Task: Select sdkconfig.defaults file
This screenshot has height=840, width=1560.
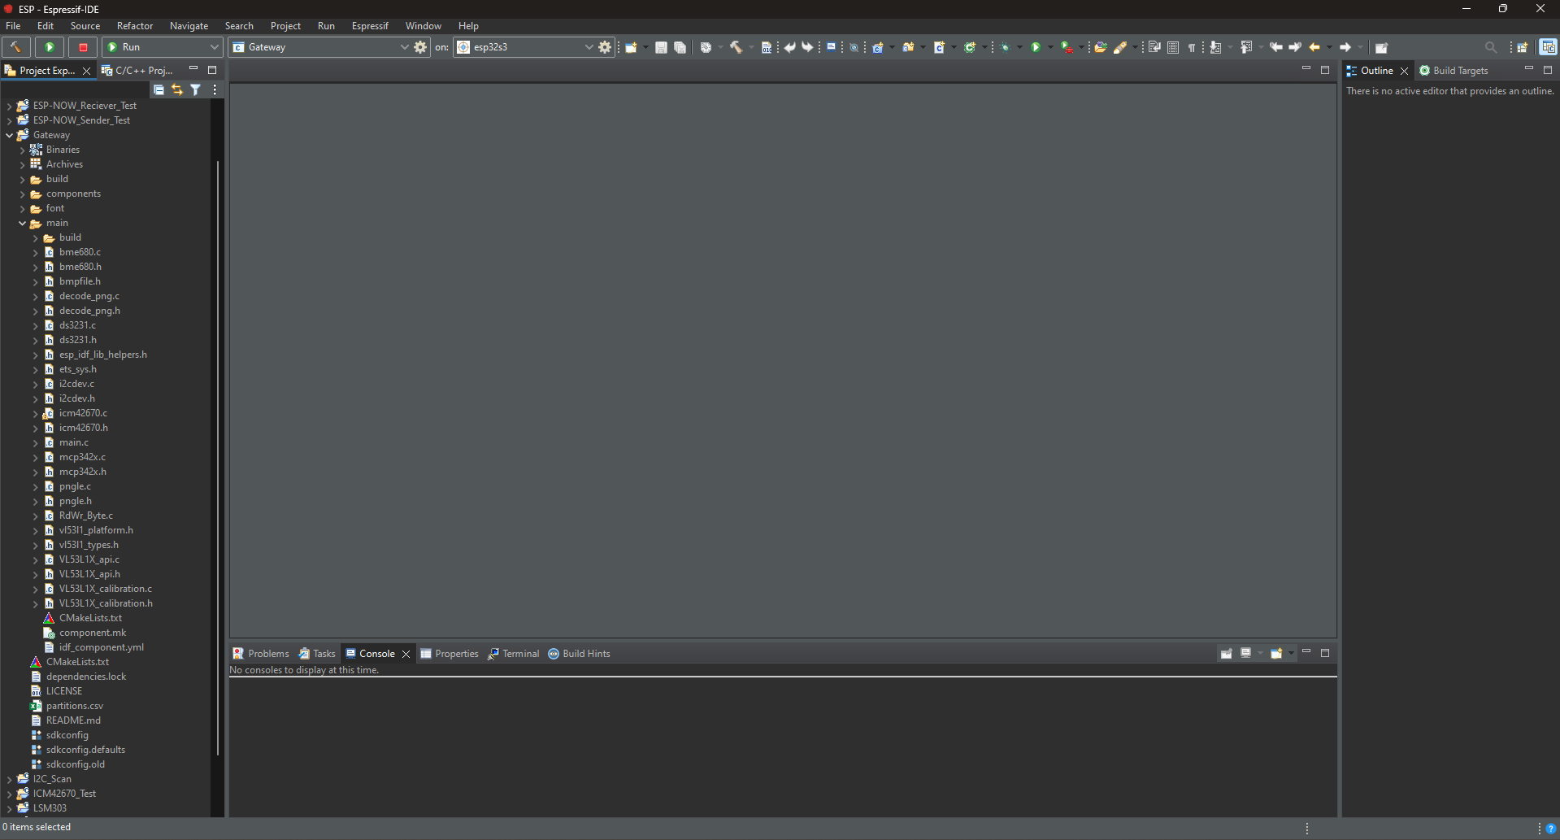Action: point(85,750)
